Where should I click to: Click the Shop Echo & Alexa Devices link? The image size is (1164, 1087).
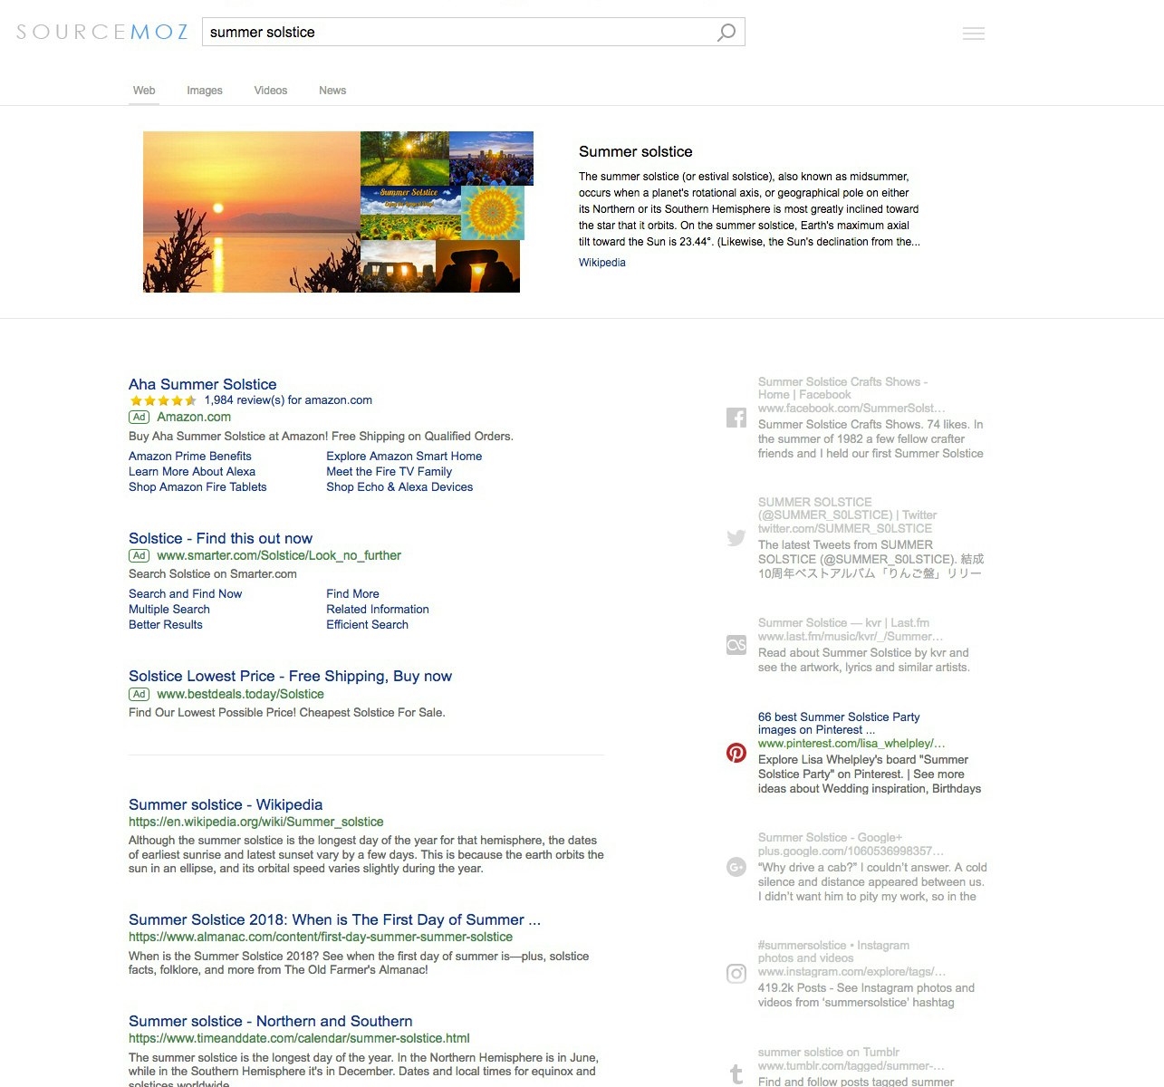click(x=399, y=486)
